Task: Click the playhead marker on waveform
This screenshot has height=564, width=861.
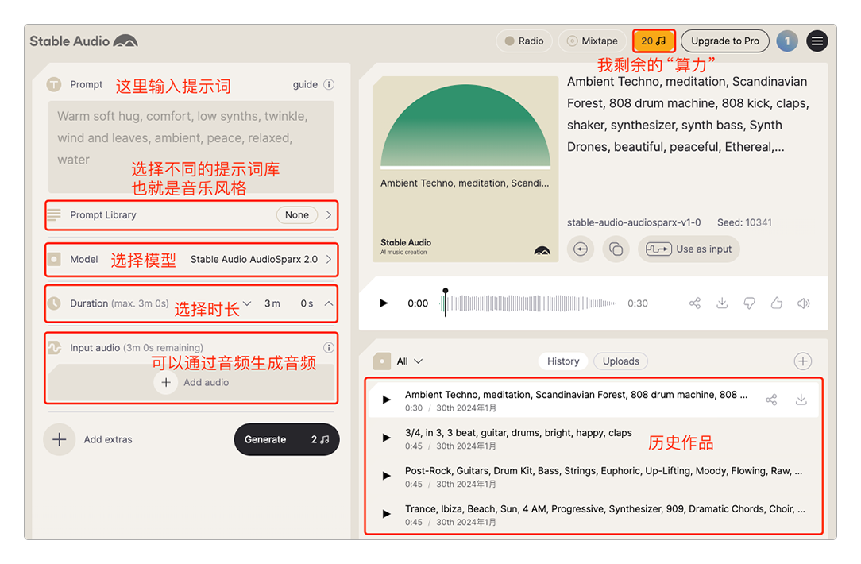Action: (446, 302)
